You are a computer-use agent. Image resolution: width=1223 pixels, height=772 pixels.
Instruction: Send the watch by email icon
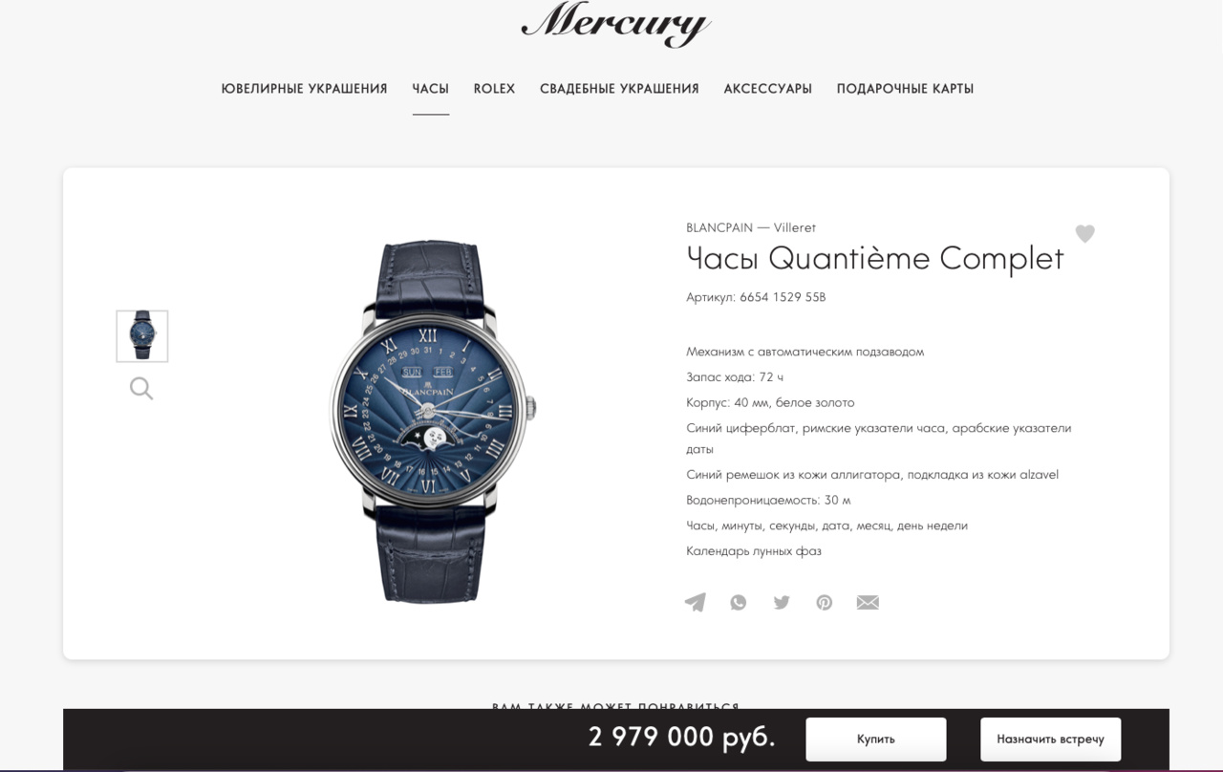(x=868, y=602)
